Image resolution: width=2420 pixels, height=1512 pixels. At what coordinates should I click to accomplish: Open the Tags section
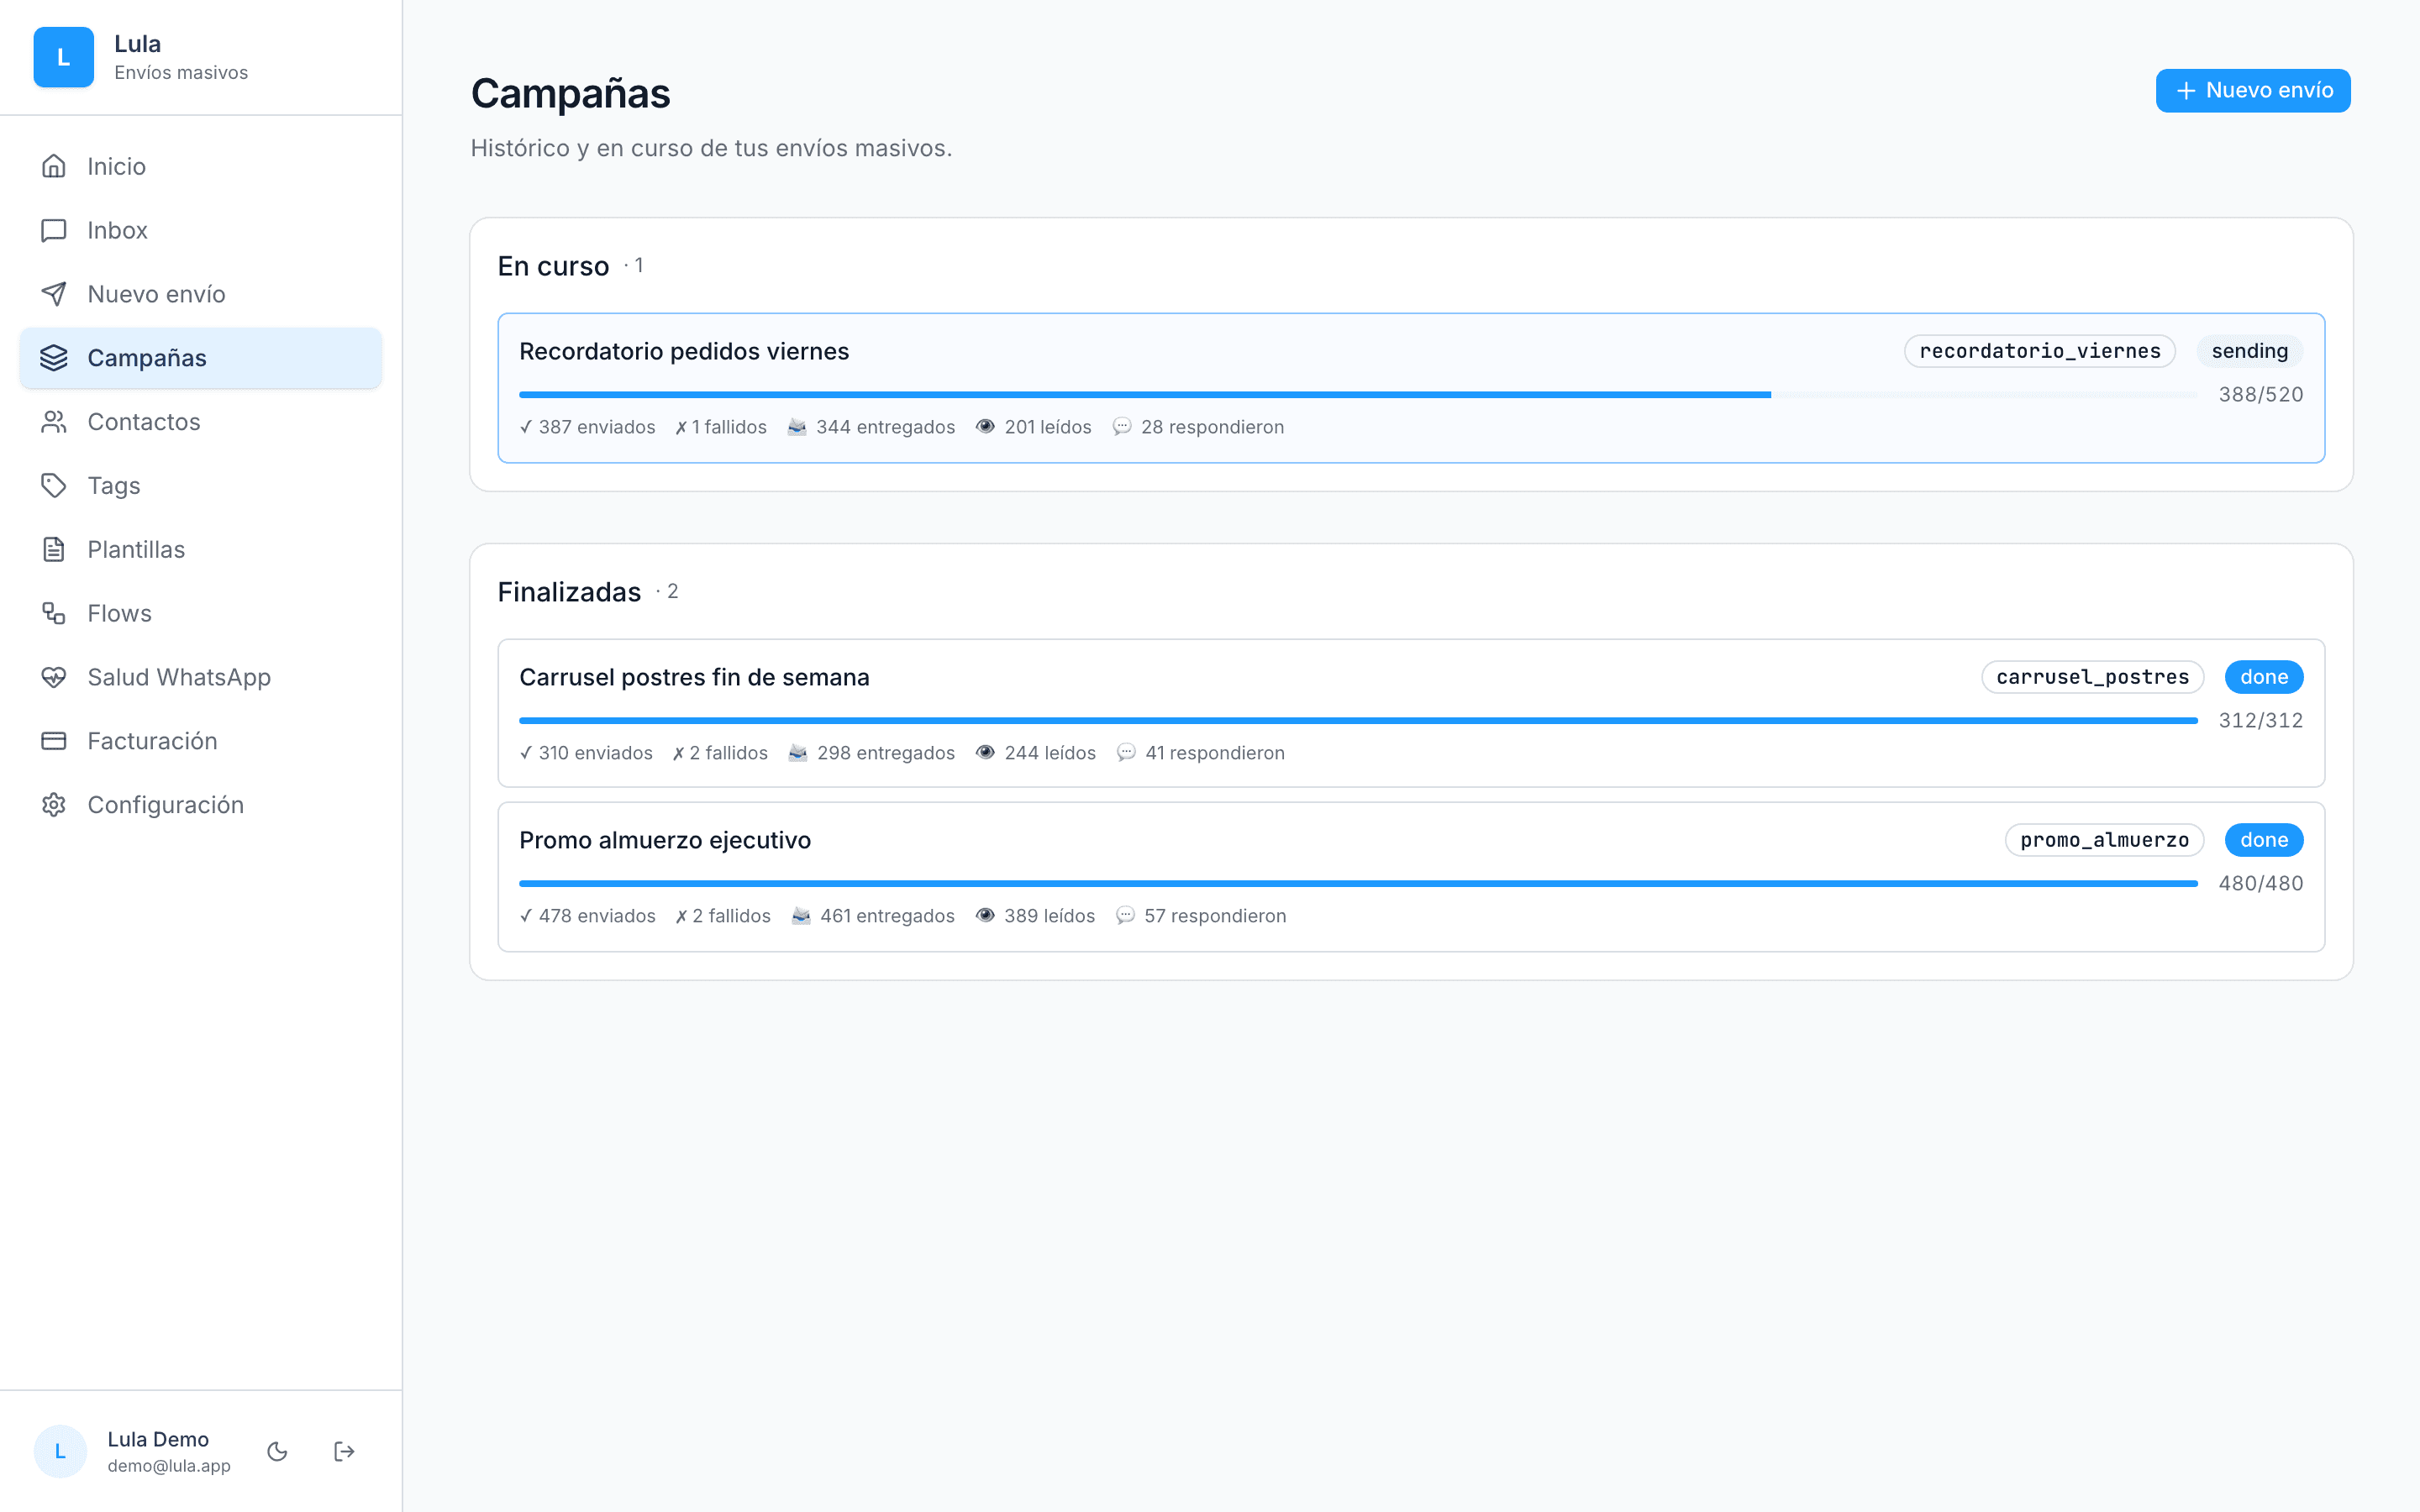tap(201, 486)
